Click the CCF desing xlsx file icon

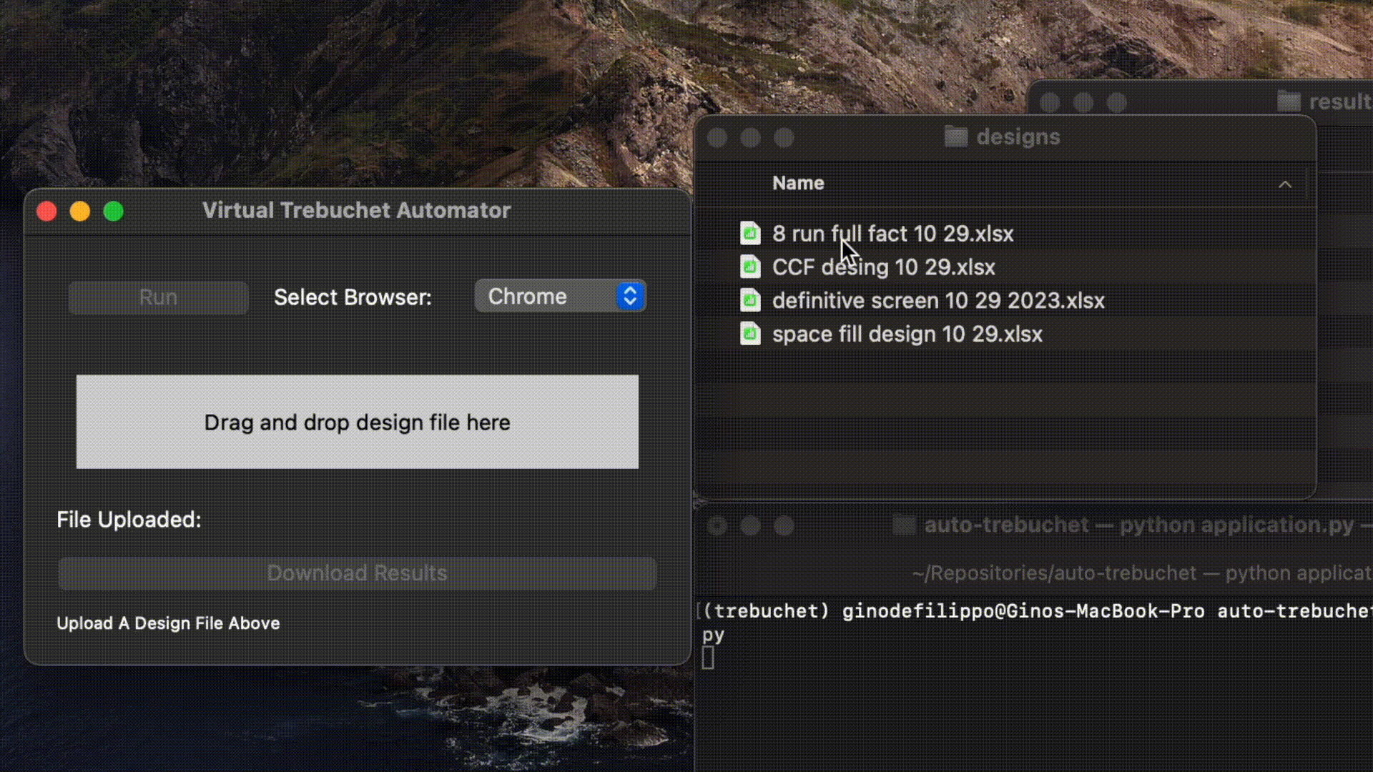[749, 267]
